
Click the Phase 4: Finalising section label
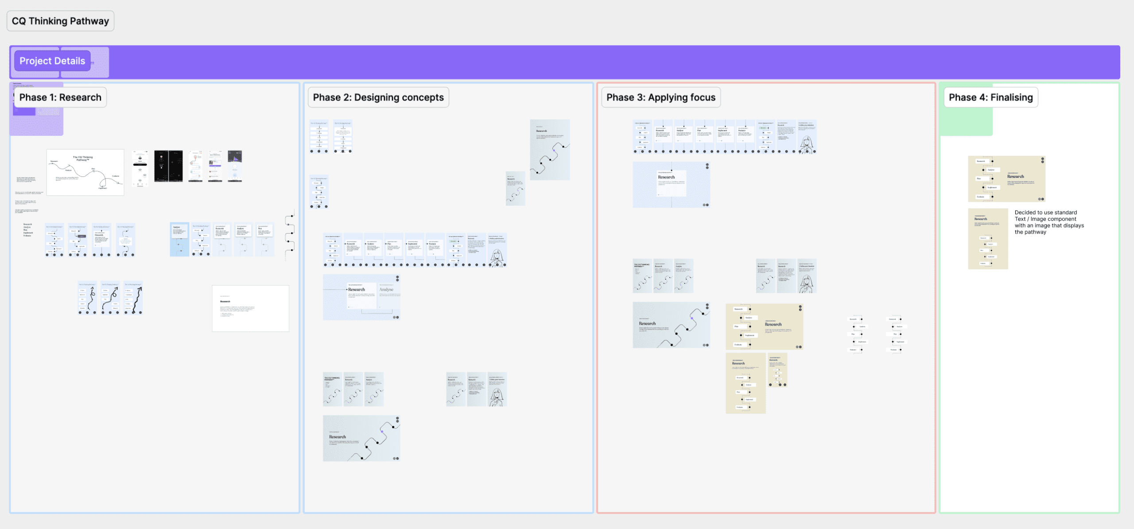990,97
